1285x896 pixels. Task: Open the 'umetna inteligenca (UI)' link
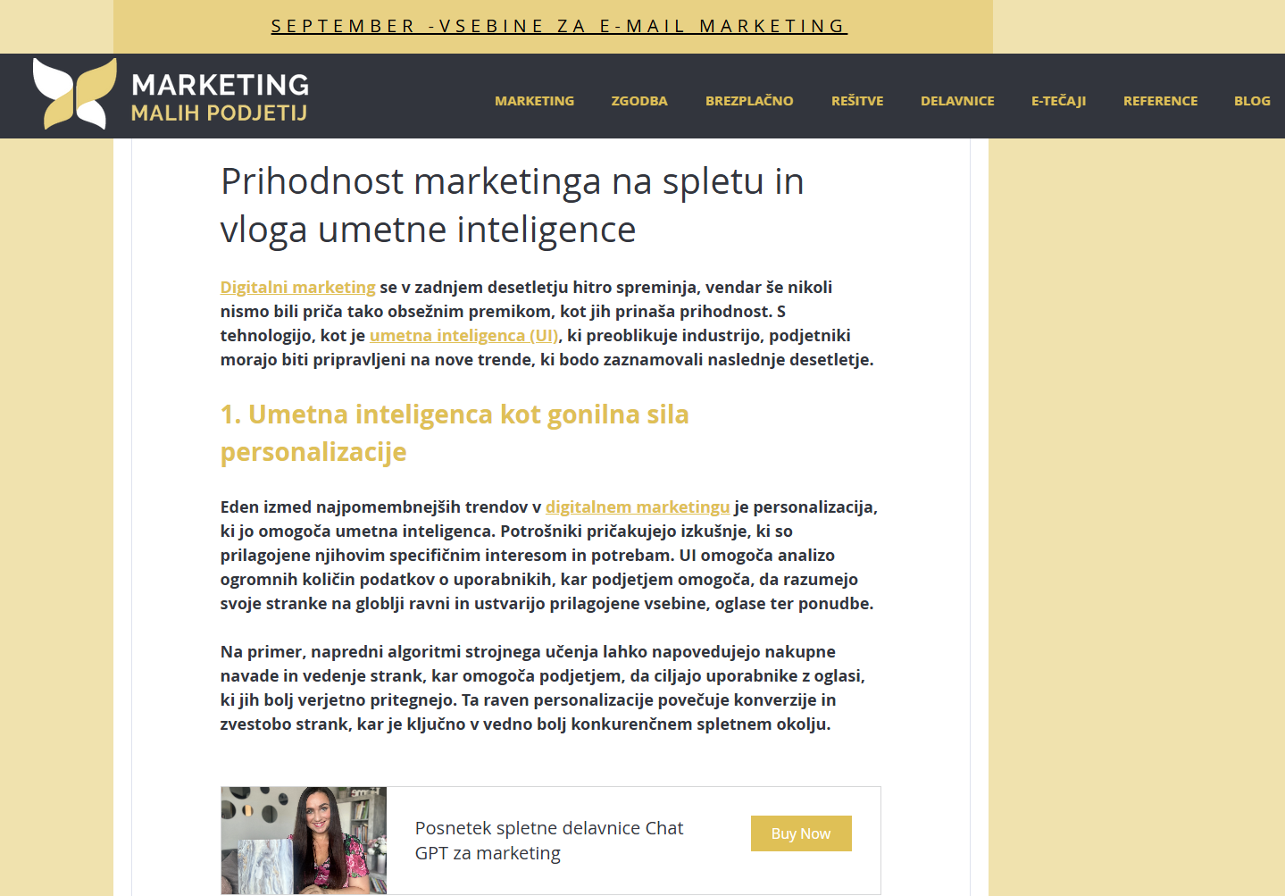coord(464,336)
